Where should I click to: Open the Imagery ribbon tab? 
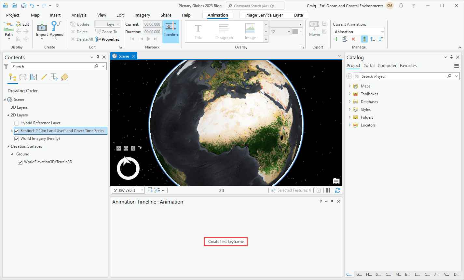tap(142, 15)
